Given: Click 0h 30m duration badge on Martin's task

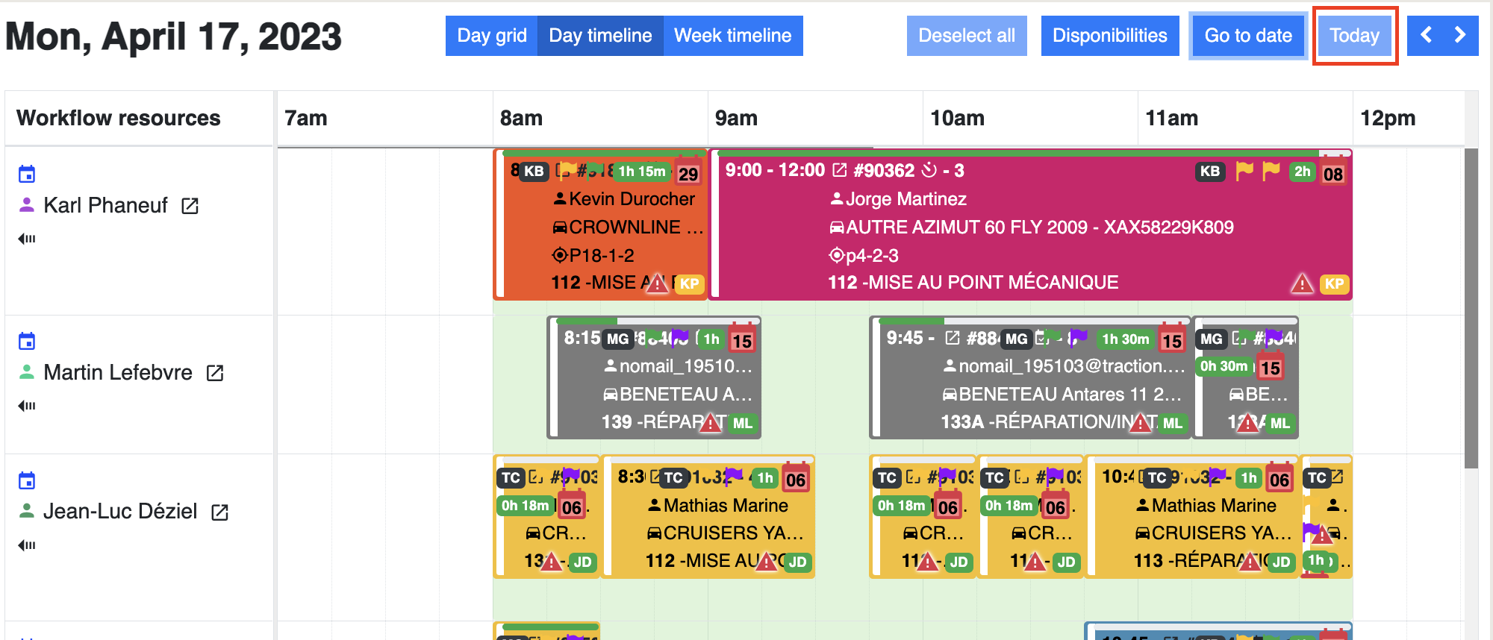Looking at the screenshot, I should tap(1224, 366).
